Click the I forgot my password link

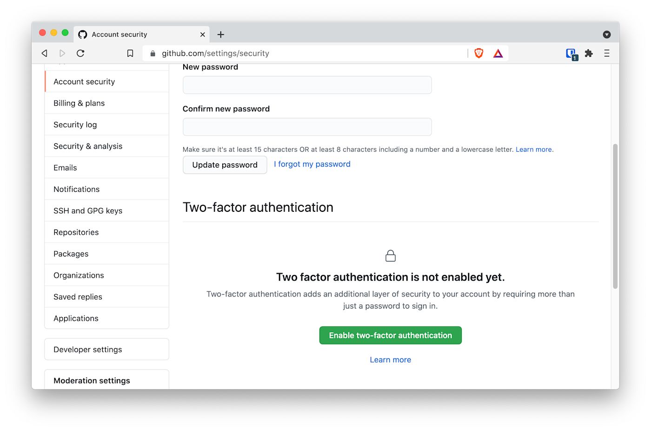coord(312,164)
